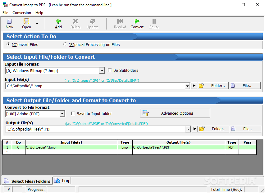
Task: Open the Help menu
Action: [39, 13]
